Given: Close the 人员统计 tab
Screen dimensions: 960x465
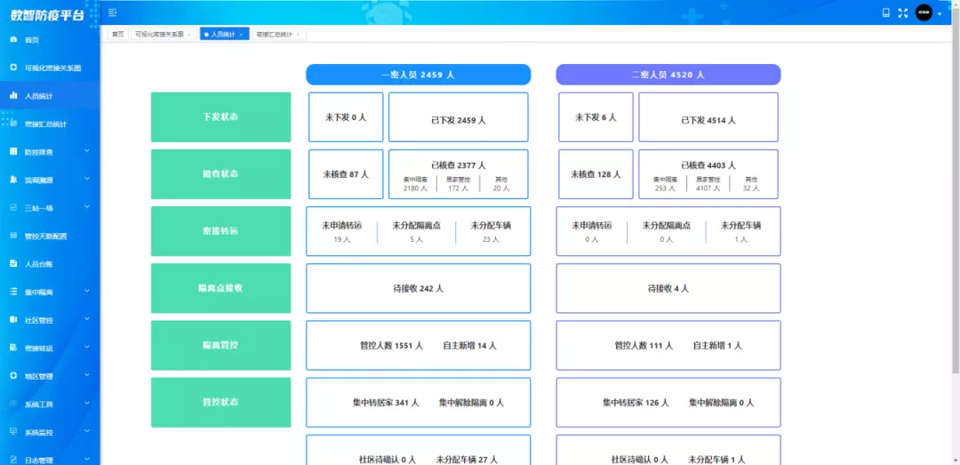Looking at the screenshot, I should tap(241, 35).
